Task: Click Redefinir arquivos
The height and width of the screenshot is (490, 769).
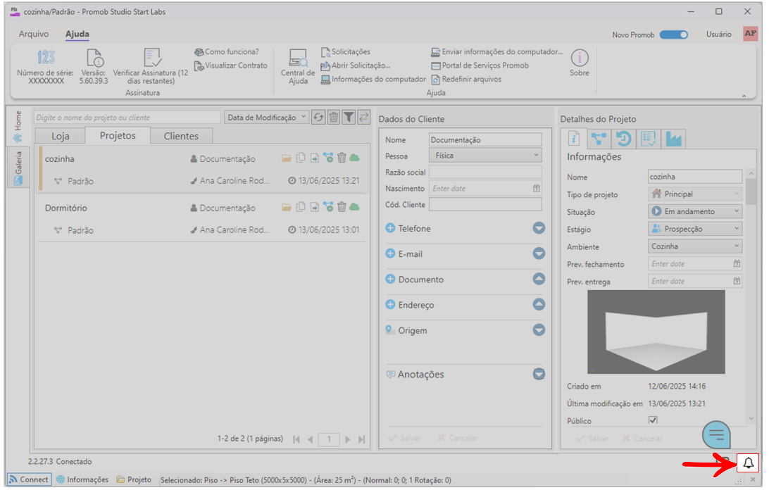Action: (x=466, y=79)
